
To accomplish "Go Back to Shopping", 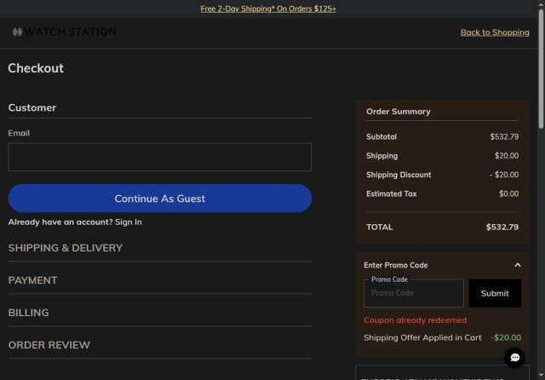I will 495,32.
